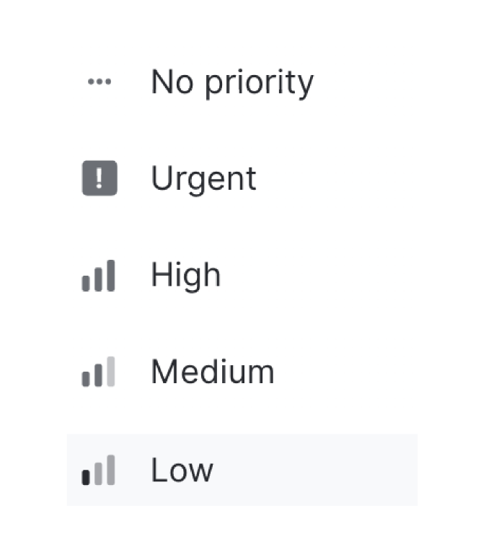This screenshot has width=499, height=547.
Task: Click the Medium priority bars icon
Action: (99, 372)
